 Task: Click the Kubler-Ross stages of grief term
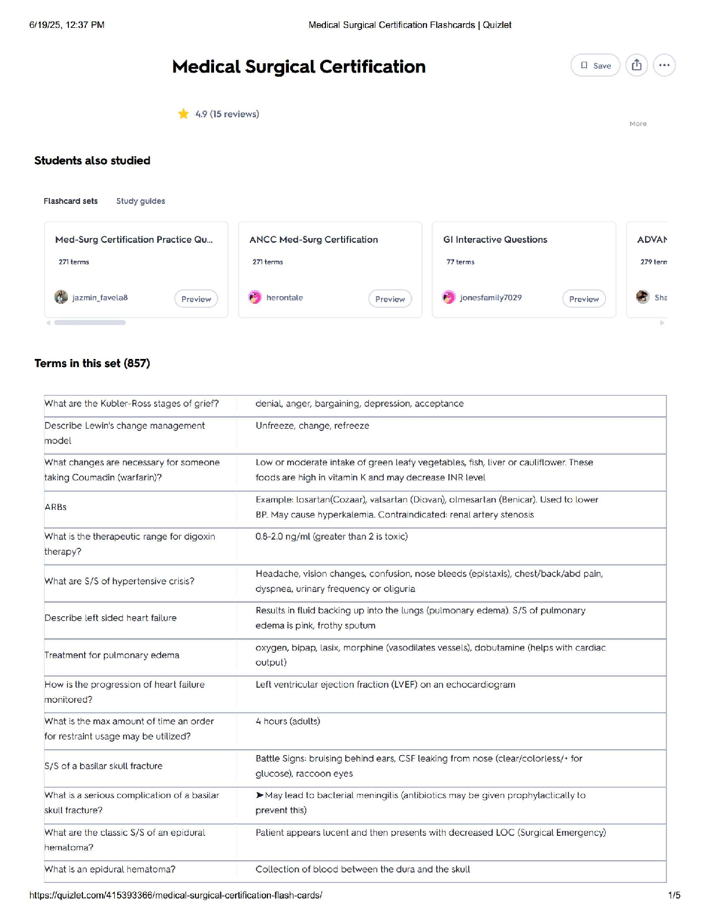[132, 404]
